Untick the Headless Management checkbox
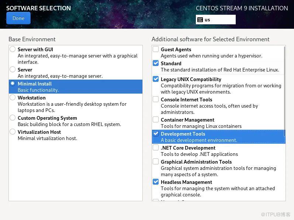294x220 pixels. coord(156,182)
